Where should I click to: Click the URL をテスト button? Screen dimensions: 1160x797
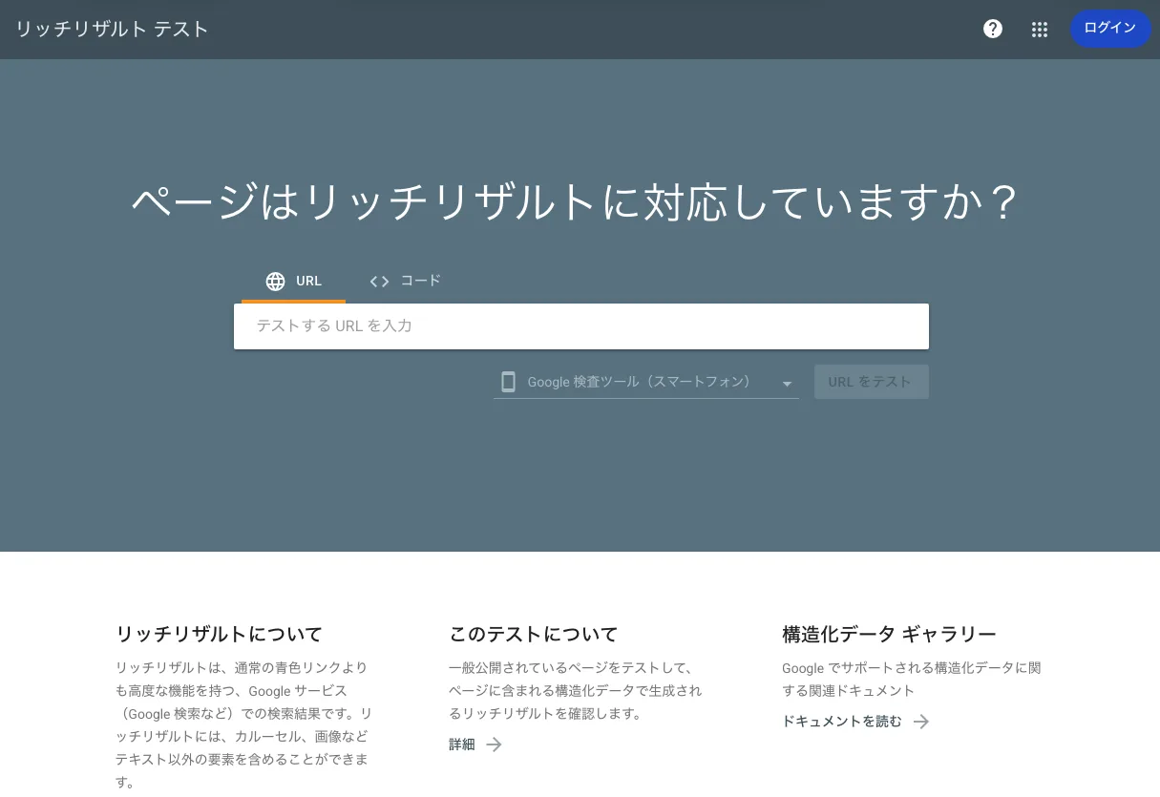871,382
